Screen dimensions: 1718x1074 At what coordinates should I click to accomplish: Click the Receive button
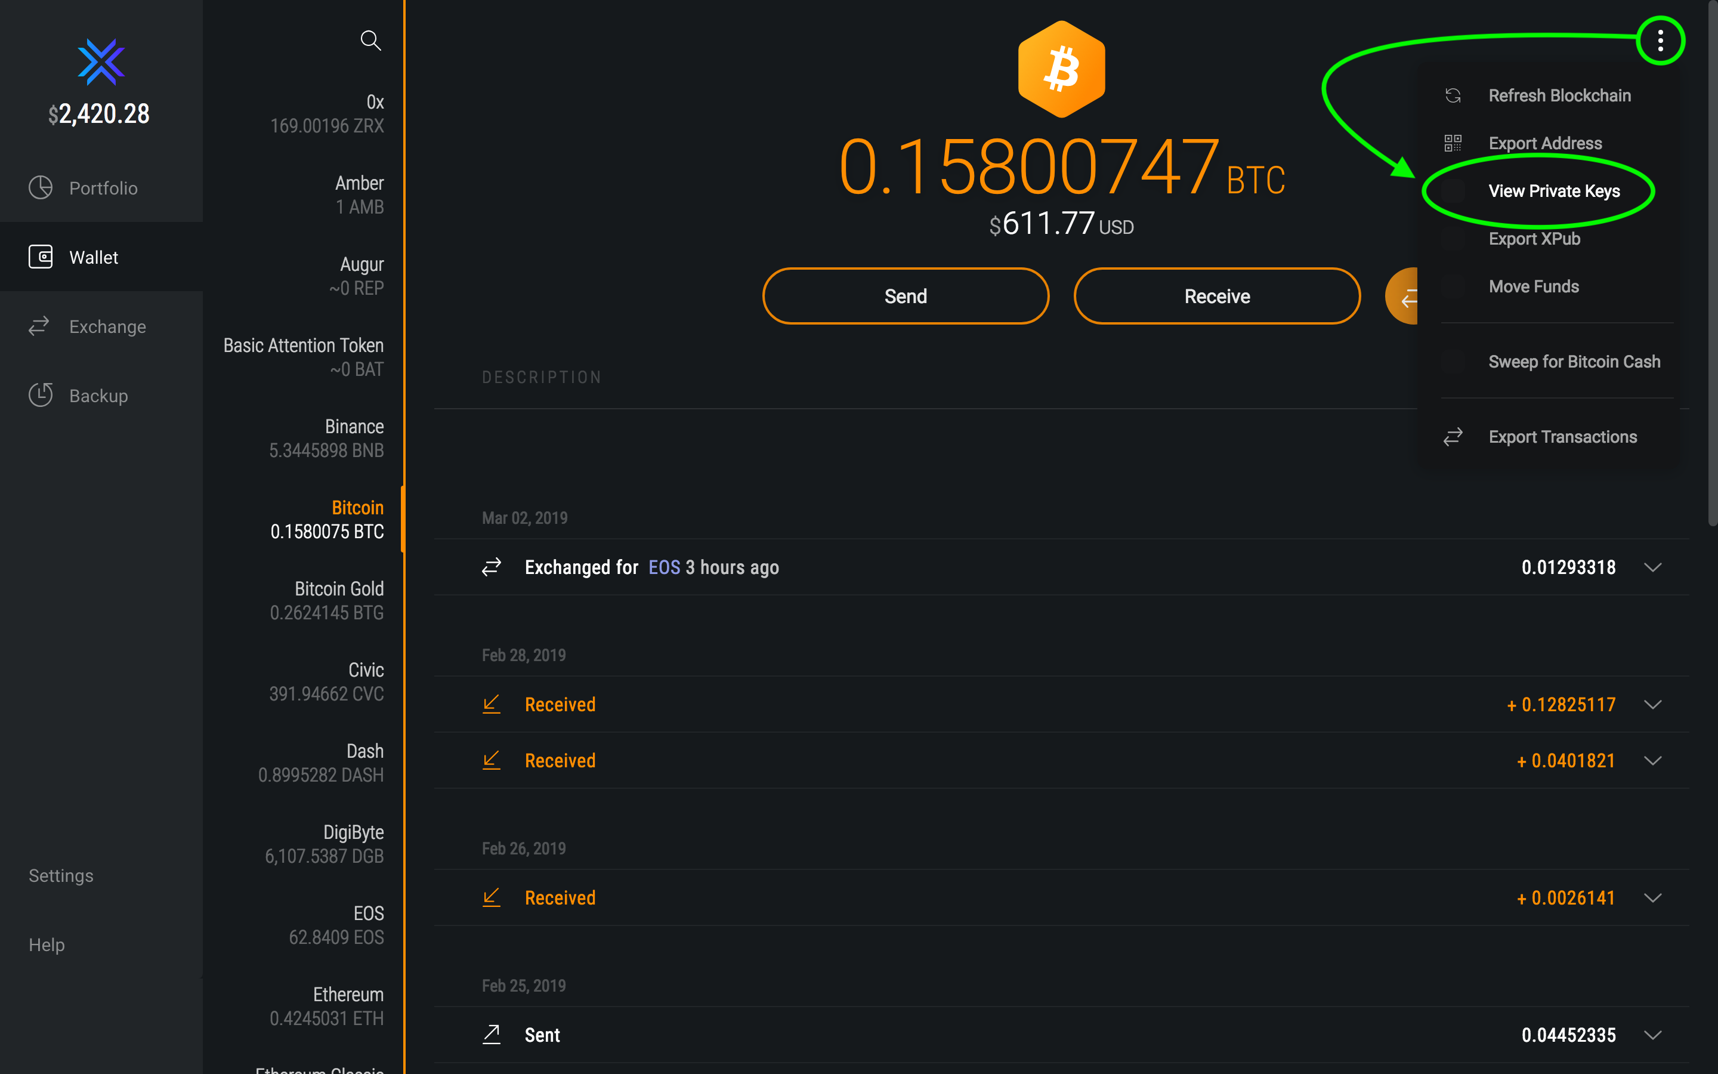coord(1217,296)
